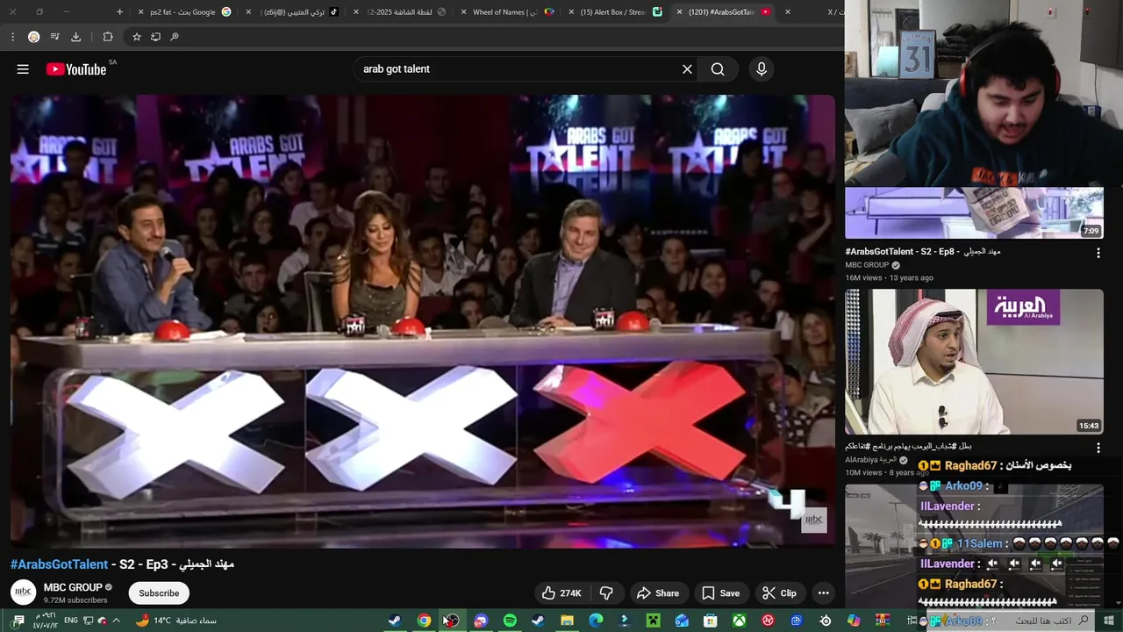Open the S2 Ep8 recommended video title

923,252
